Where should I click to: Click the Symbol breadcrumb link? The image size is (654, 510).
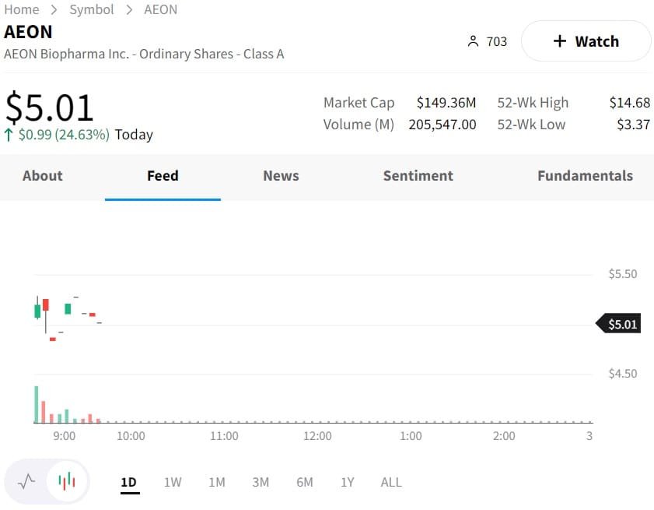(92, 9)
